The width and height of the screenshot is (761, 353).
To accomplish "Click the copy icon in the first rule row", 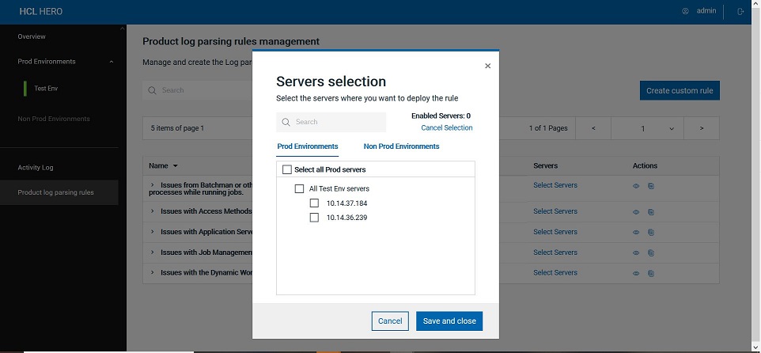I will click(x=651, y=187).
